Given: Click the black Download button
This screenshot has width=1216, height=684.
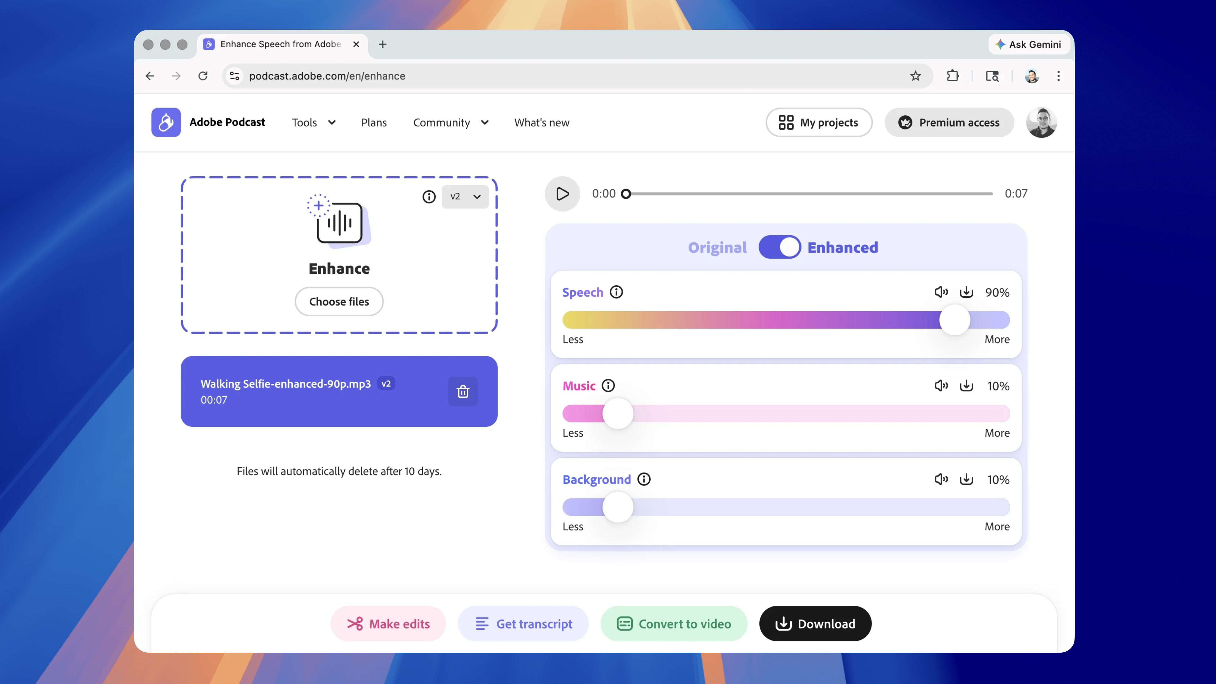Looking at the screenshot, I should click(815, 624).
